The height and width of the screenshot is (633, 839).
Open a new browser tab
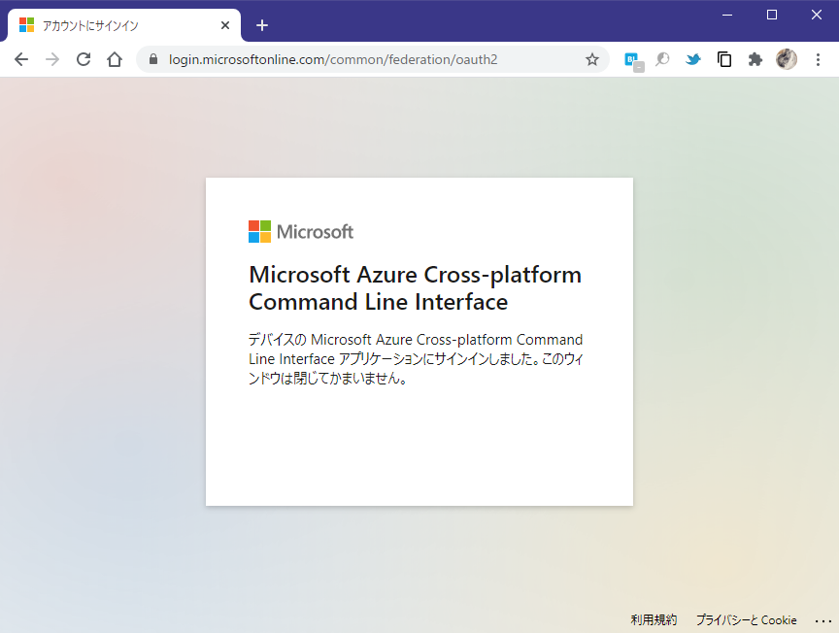coord(261,25)
